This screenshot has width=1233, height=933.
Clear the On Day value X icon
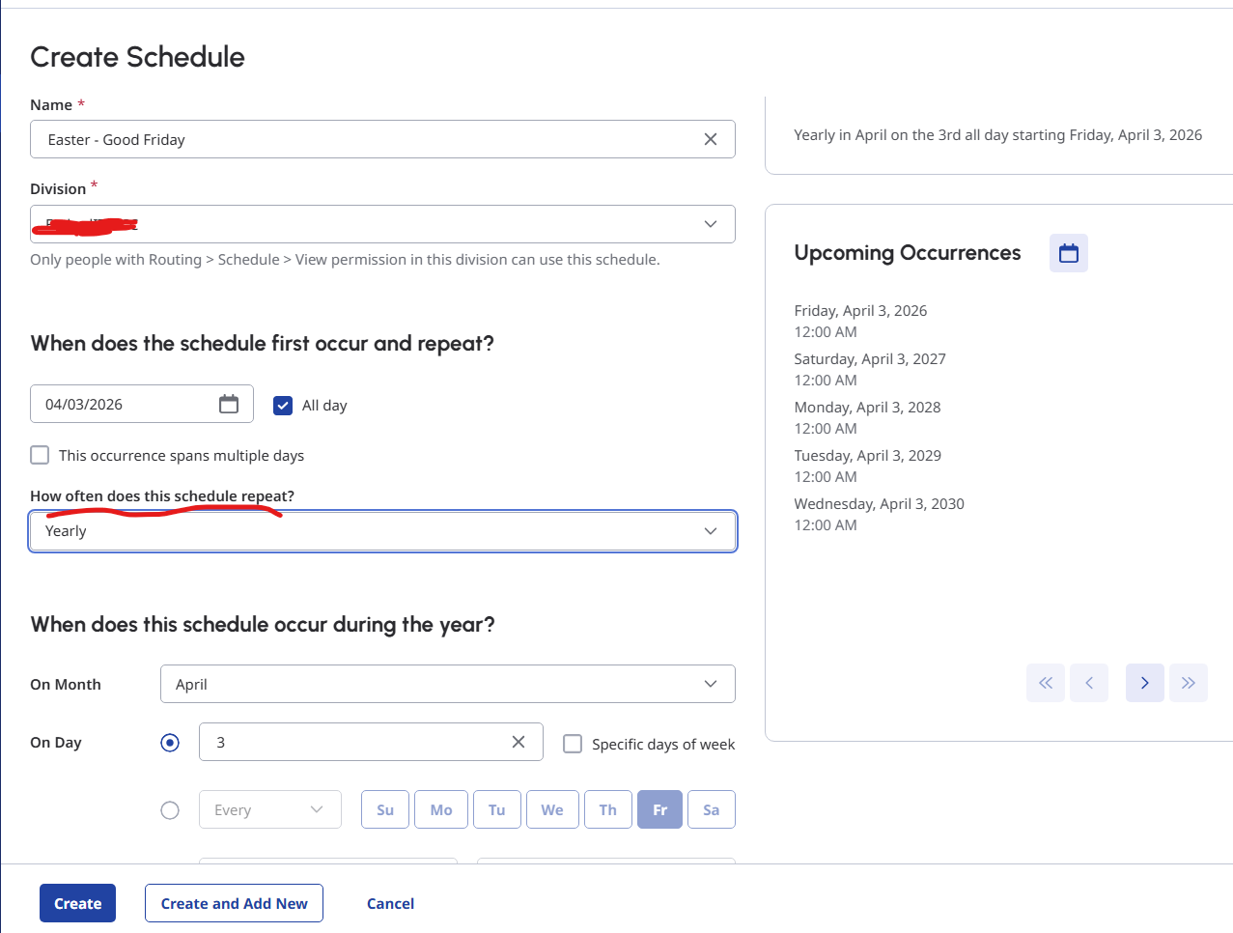coord(518,742)
